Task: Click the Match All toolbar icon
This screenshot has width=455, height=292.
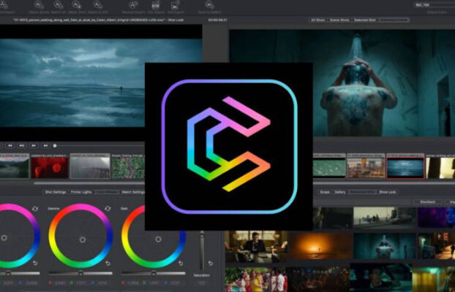Action: click(59, 4)
